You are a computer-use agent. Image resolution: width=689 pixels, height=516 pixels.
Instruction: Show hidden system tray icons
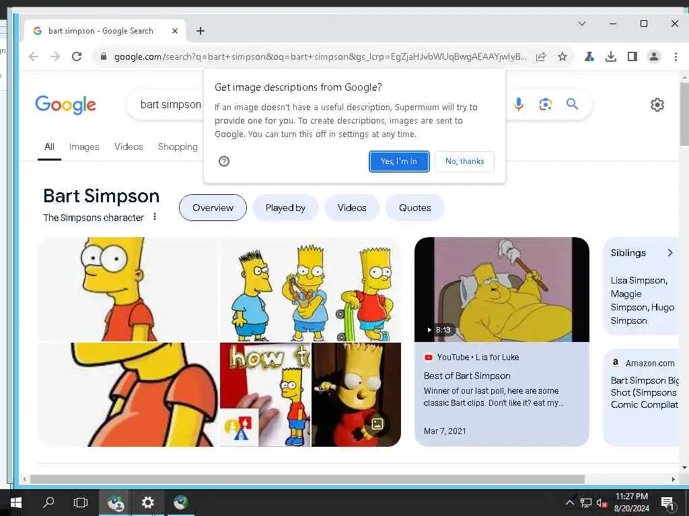570,503
